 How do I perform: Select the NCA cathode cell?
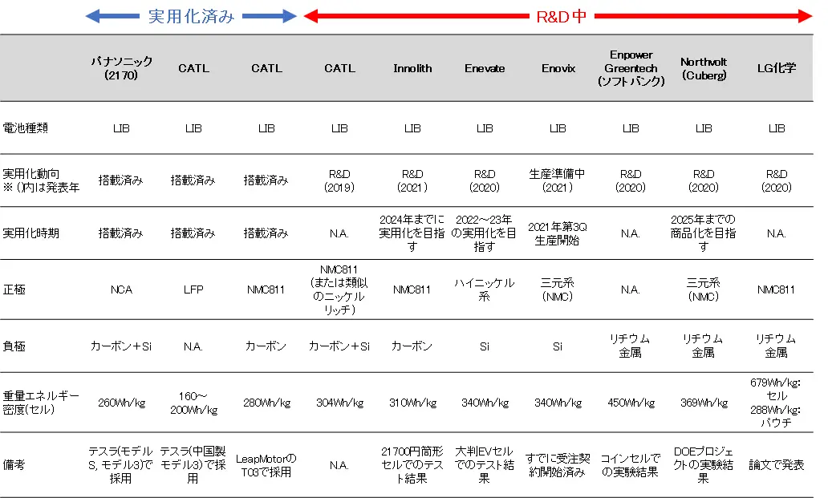point(121,289)
